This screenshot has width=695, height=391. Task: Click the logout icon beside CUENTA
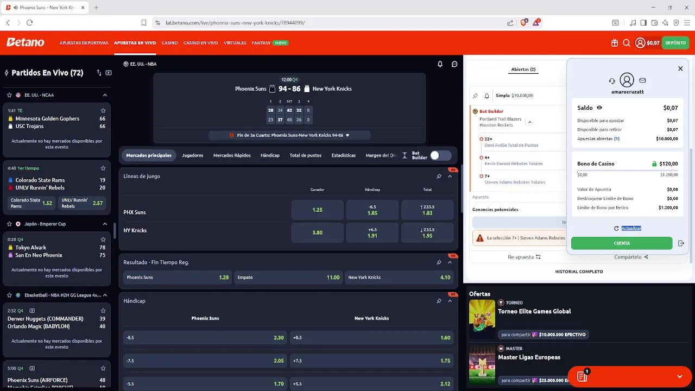click(681, 243)
